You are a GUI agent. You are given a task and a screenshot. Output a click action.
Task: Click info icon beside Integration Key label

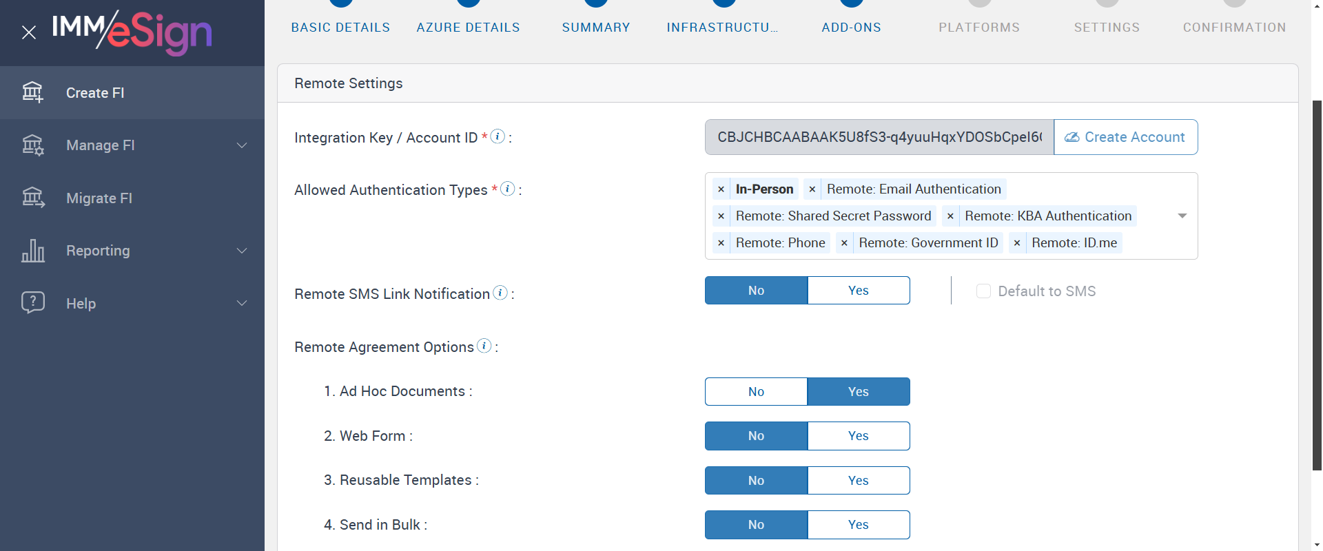(498, 136)
